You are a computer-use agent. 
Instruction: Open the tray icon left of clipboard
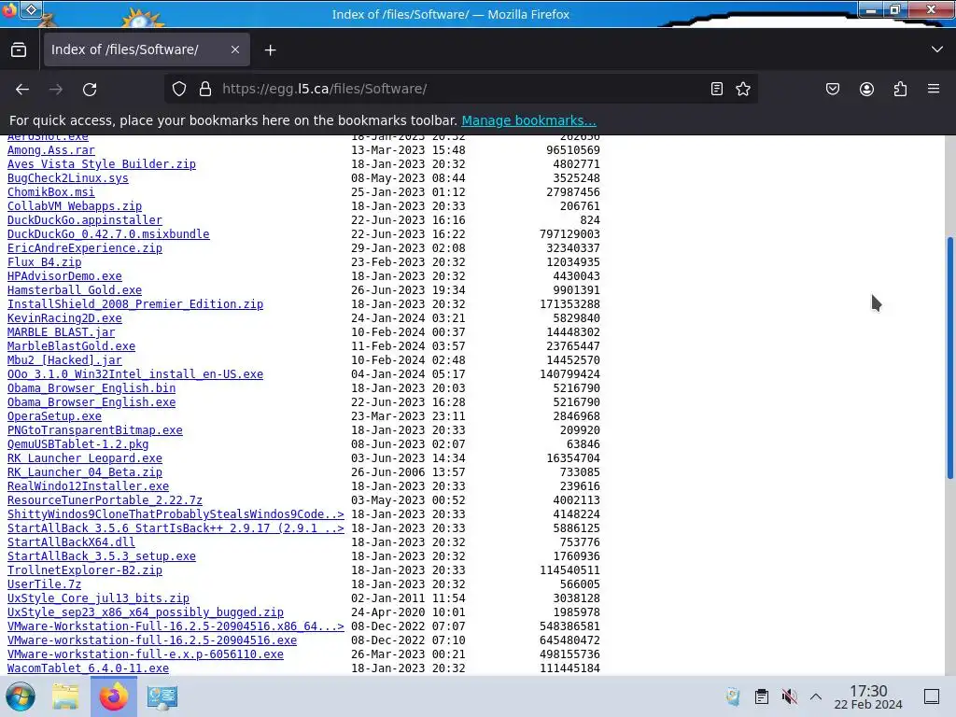(734, 696)
